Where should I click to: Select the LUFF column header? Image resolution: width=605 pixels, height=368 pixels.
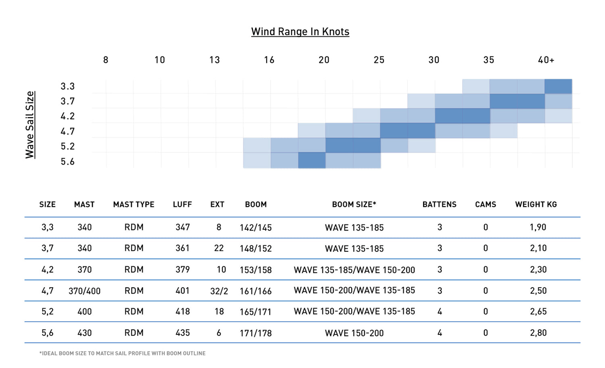point(182,205)
